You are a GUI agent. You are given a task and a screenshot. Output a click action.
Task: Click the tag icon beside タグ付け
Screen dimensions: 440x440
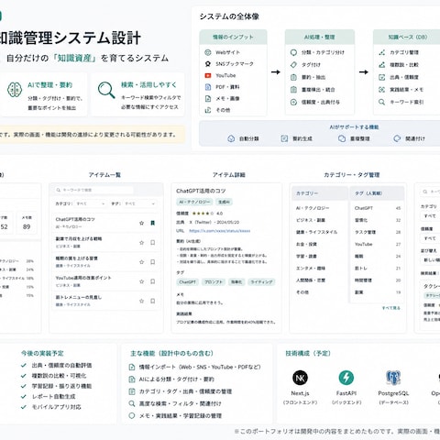click(x=293, y=65)
